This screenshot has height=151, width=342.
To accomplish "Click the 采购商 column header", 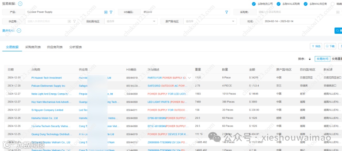I will 36,70.
